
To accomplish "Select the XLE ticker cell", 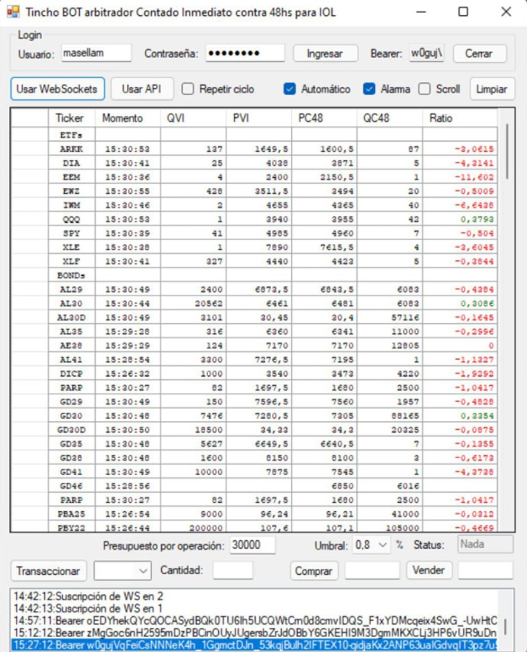I will [72, 247].
